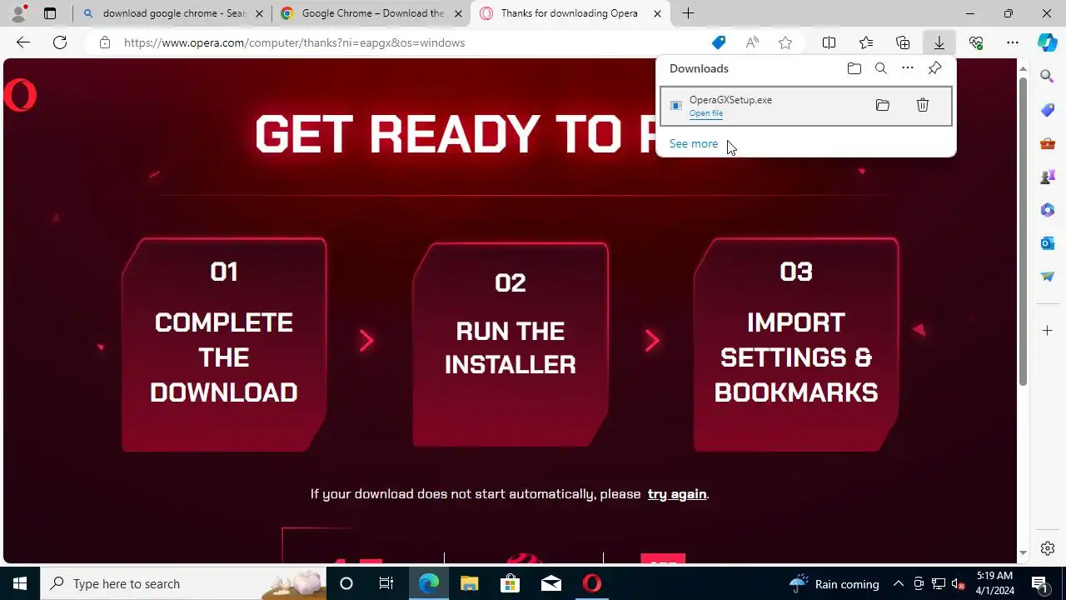Click the Complete the Download step card
Image resolution: width=1066 pixels, height=600 pixels.
tap(224, 345)
